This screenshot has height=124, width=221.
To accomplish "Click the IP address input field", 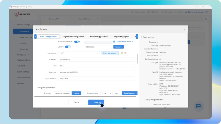I will tap(96, 60).
